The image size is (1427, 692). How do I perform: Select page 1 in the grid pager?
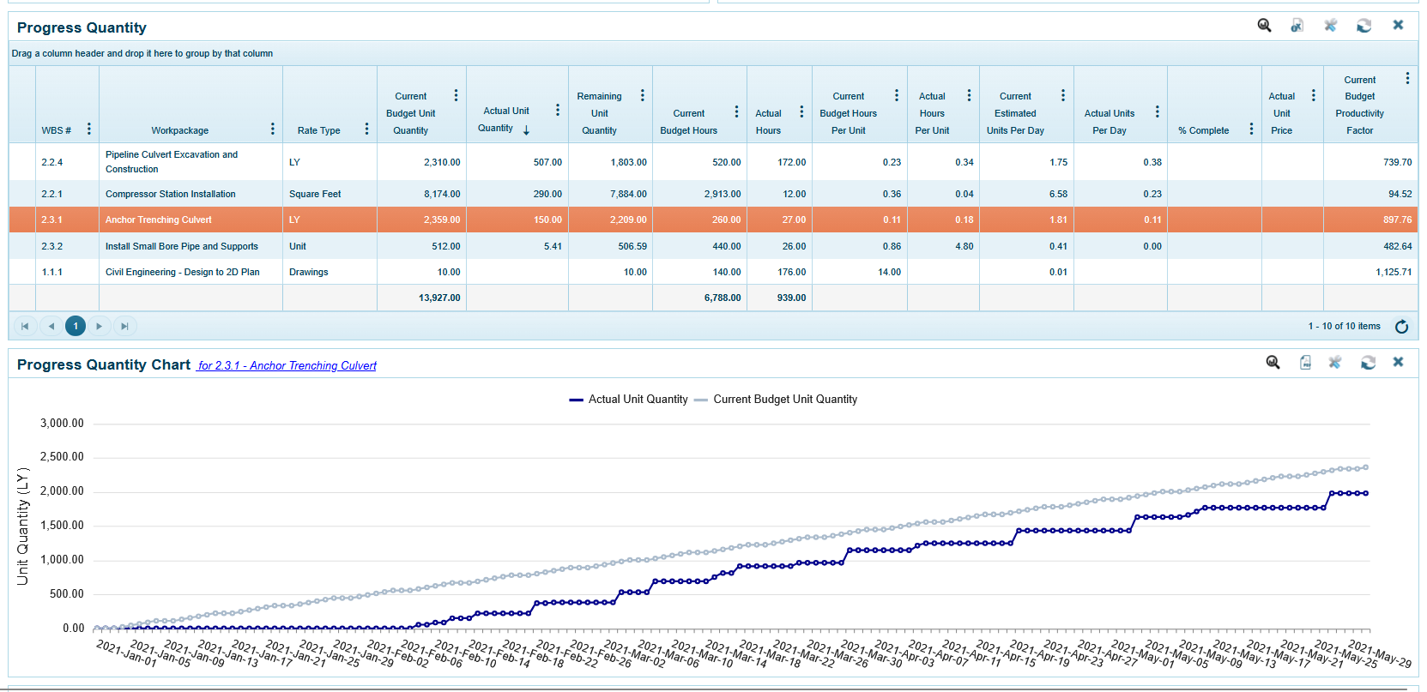tap(76, 326)
